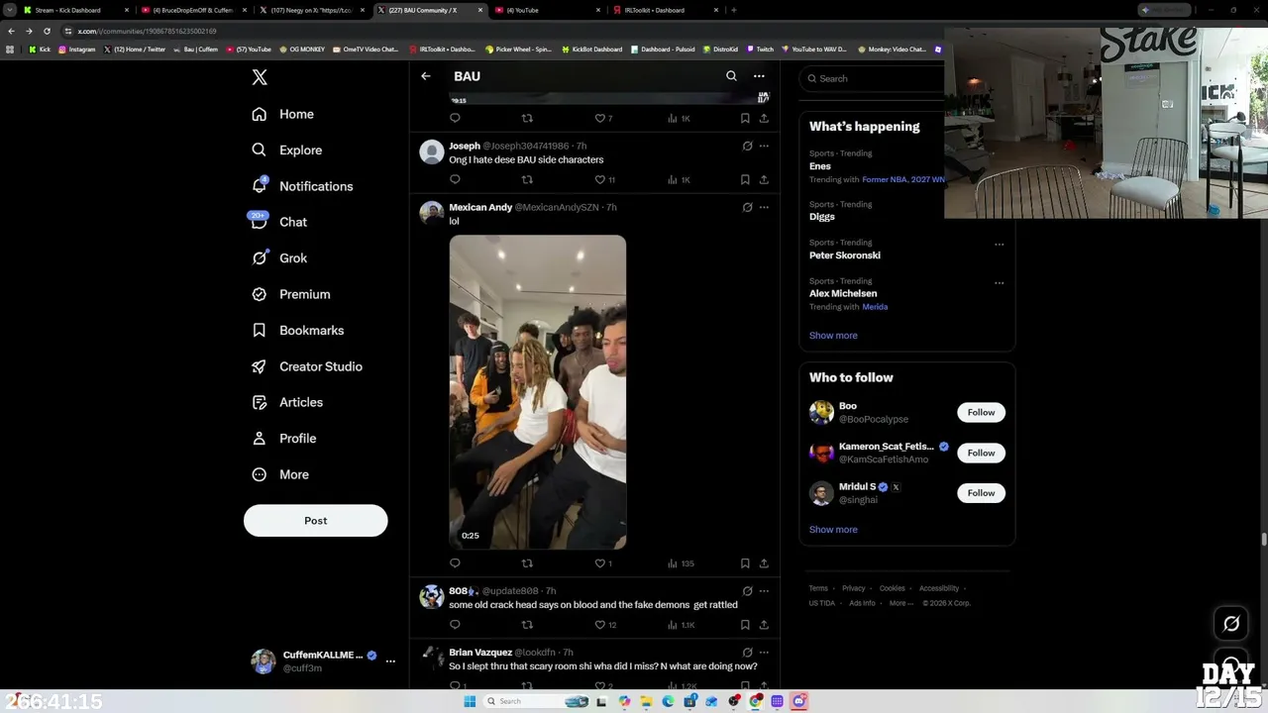1268x713 pixels.
Task: Follow Boo account
Action: click(981, 412)
